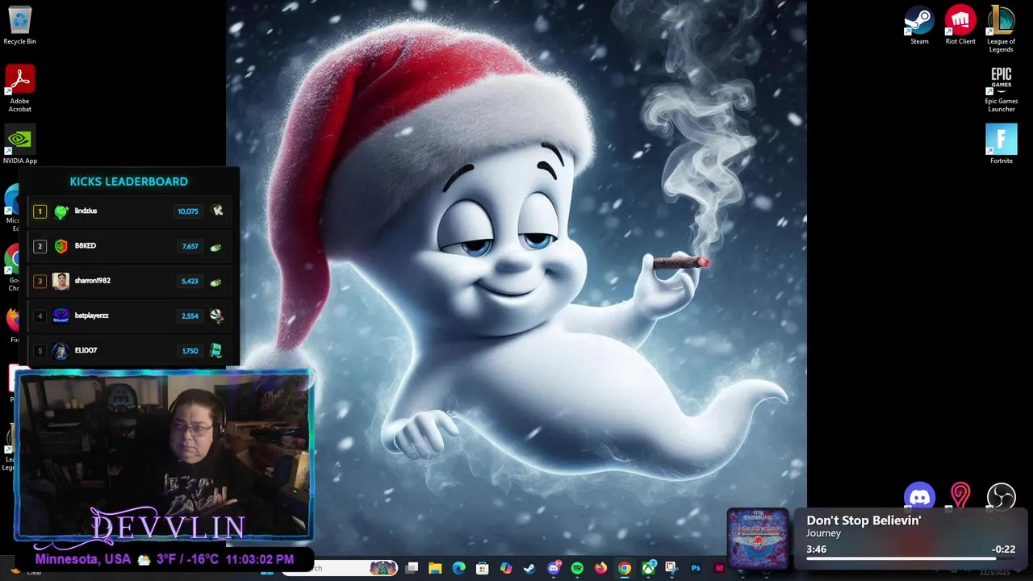Select leaderboard entry batplayerzz
The width and height of the screenshot is (1033, 581).
click(129, 316)
